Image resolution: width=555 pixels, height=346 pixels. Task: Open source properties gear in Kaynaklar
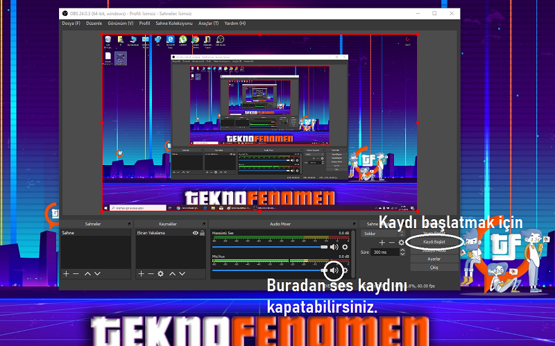coord(161,273)
